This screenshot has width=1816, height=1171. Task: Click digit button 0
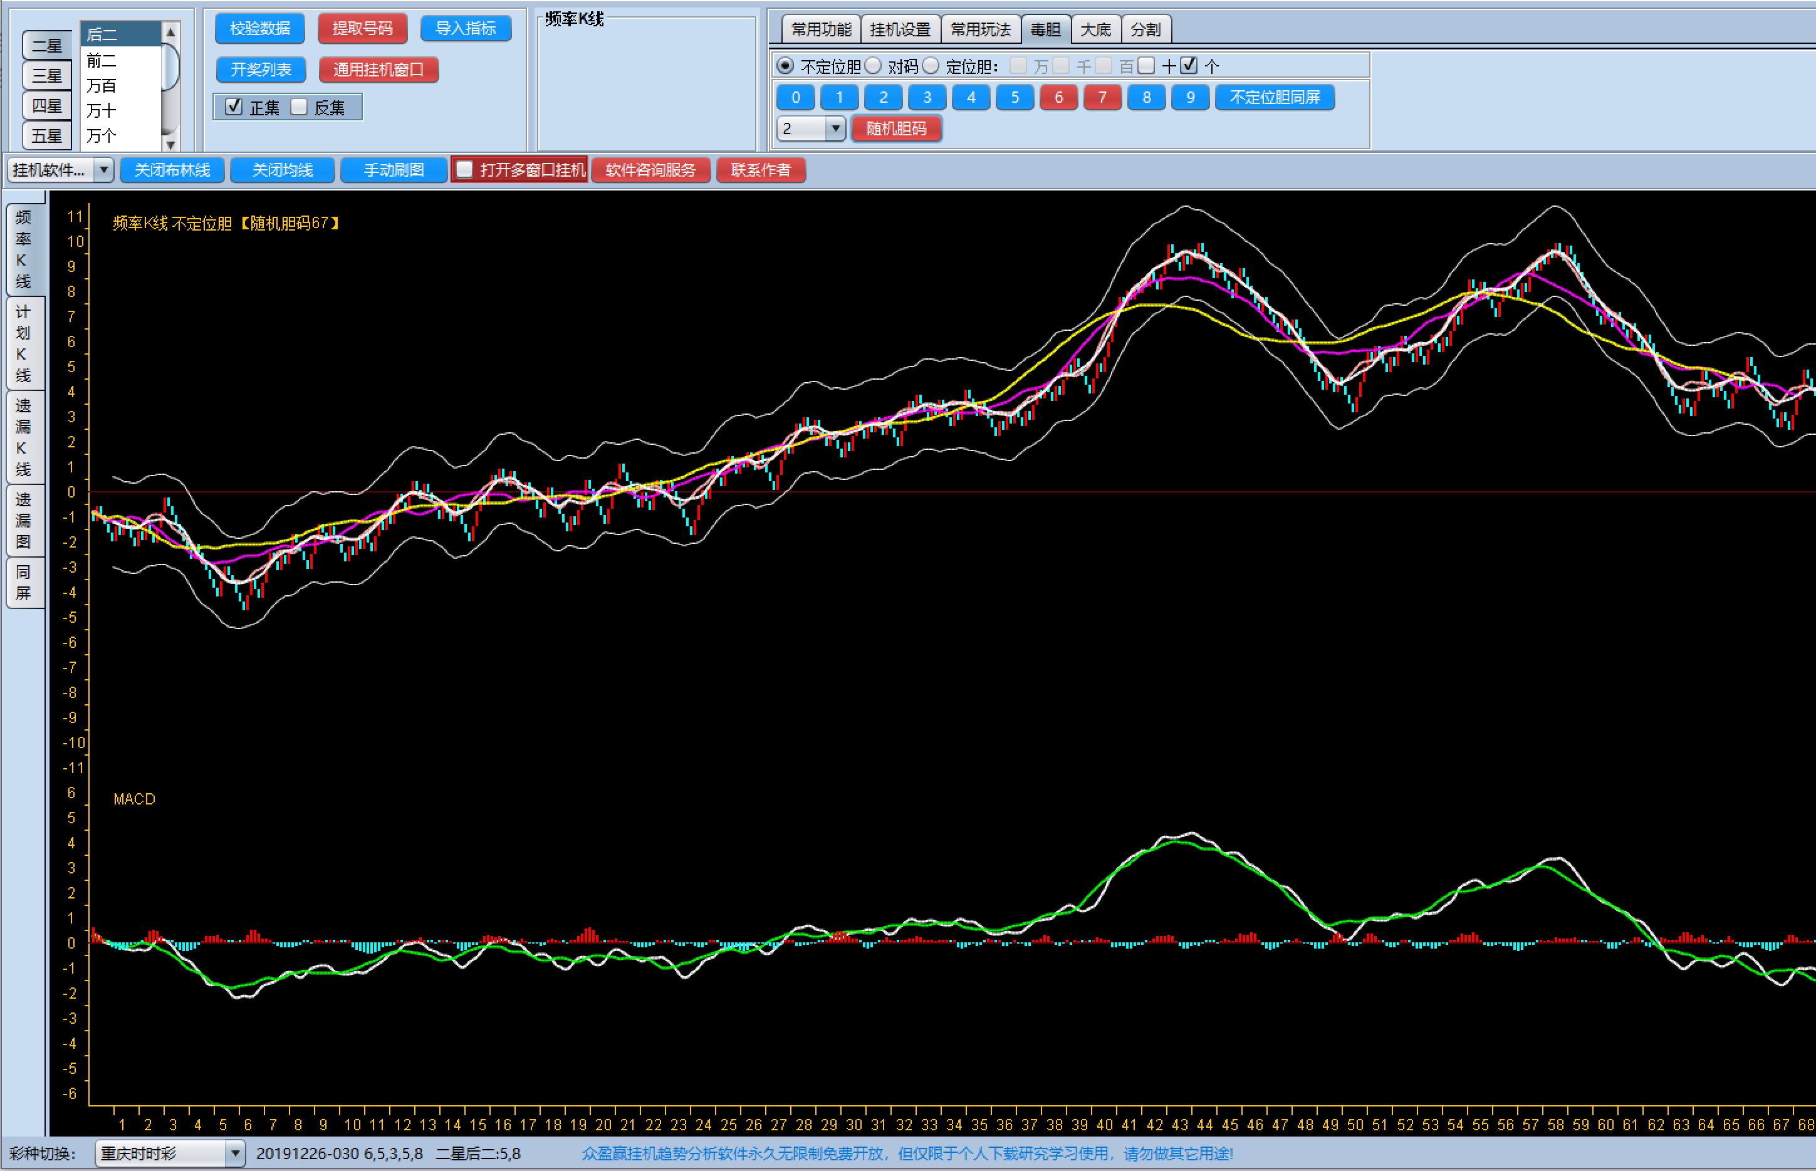(x=795, y=97)
